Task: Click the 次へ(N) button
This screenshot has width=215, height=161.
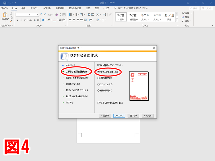Action: point(119,116)
